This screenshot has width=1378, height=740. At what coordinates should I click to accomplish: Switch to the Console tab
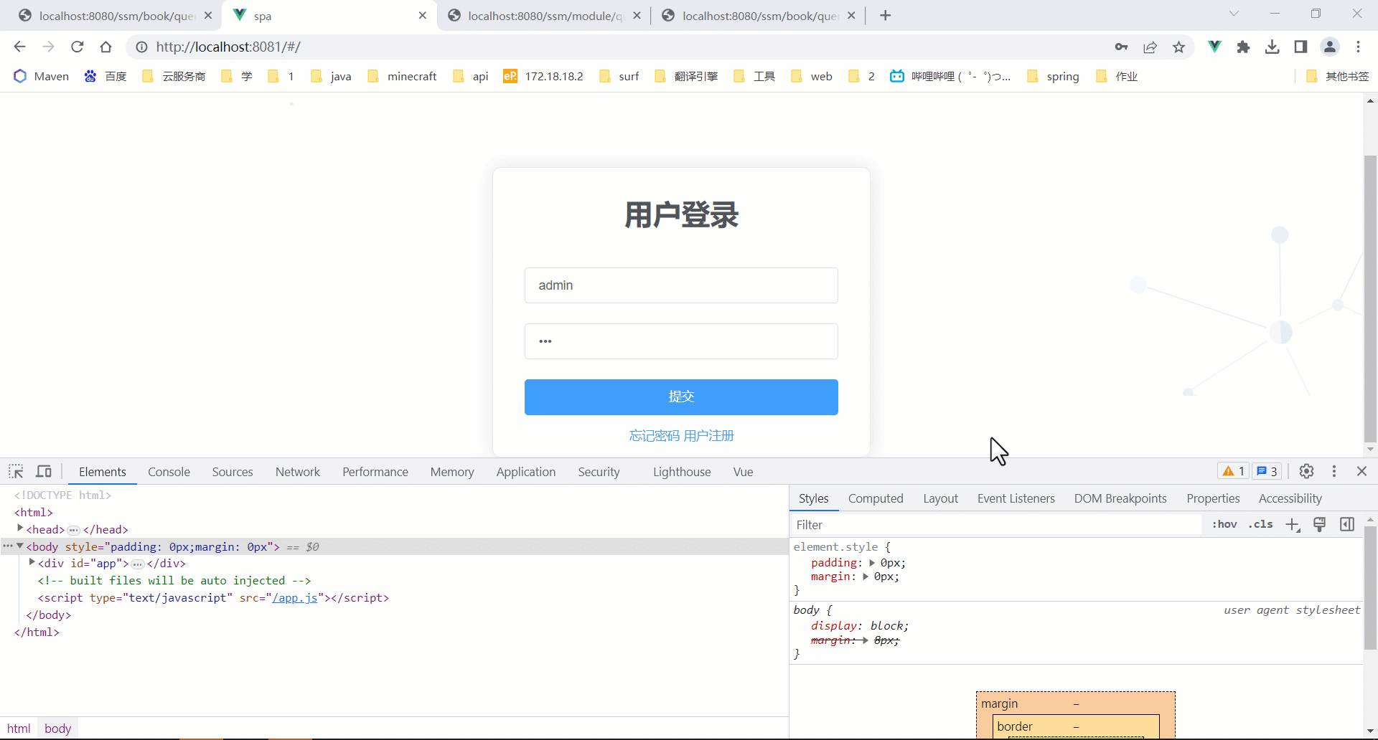click(169, 472)
